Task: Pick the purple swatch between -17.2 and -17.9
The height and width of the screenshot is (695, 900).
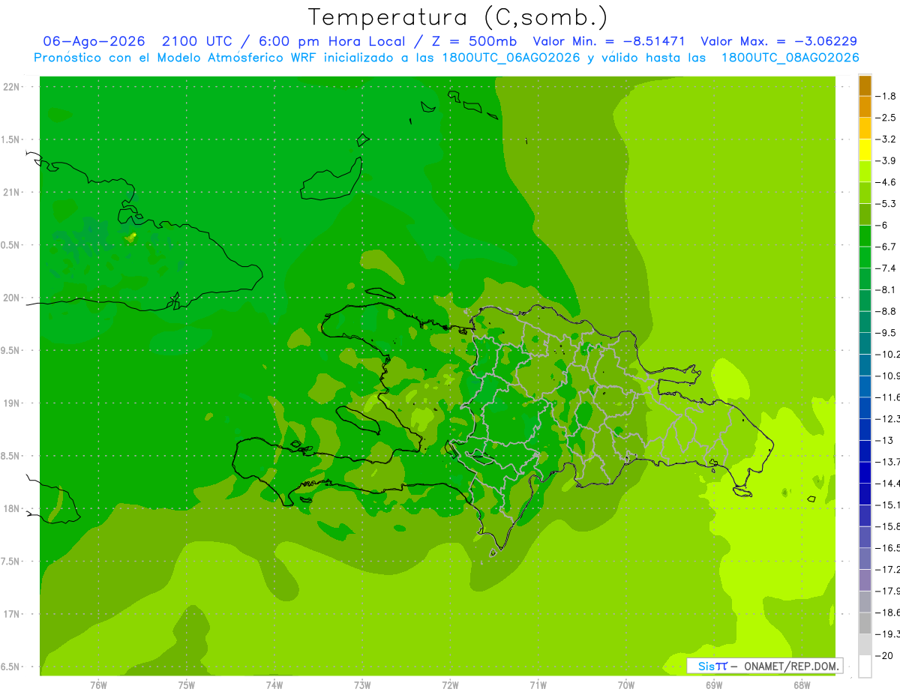Action: tap(865, 580)
